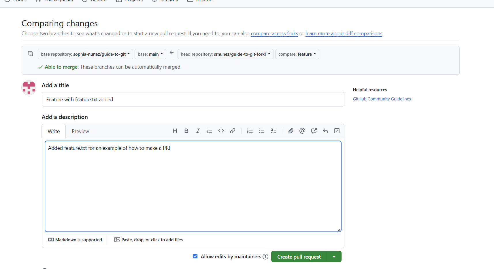Image resolution: width=494 pixels, height=269 pixels.
Task: Click the Create pull request button
Action: pos(299,256)
